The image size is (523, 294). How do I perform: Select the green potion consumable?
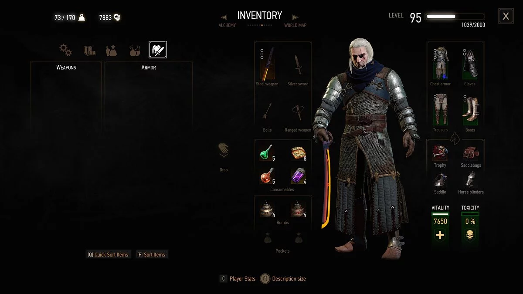tap(267, 153)
